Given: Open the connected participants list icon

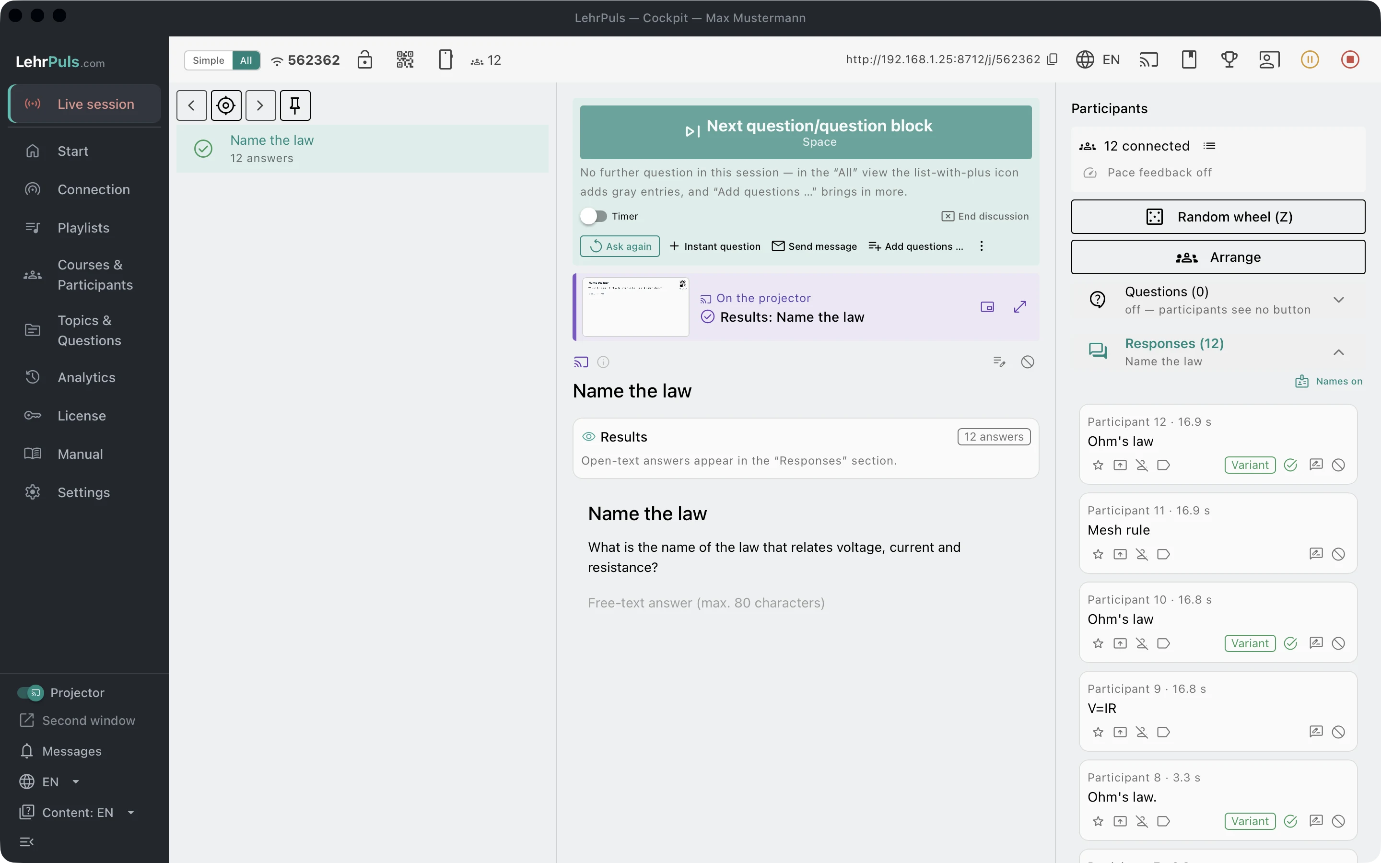Looking at the screenshot, I should pos(1209,146).
